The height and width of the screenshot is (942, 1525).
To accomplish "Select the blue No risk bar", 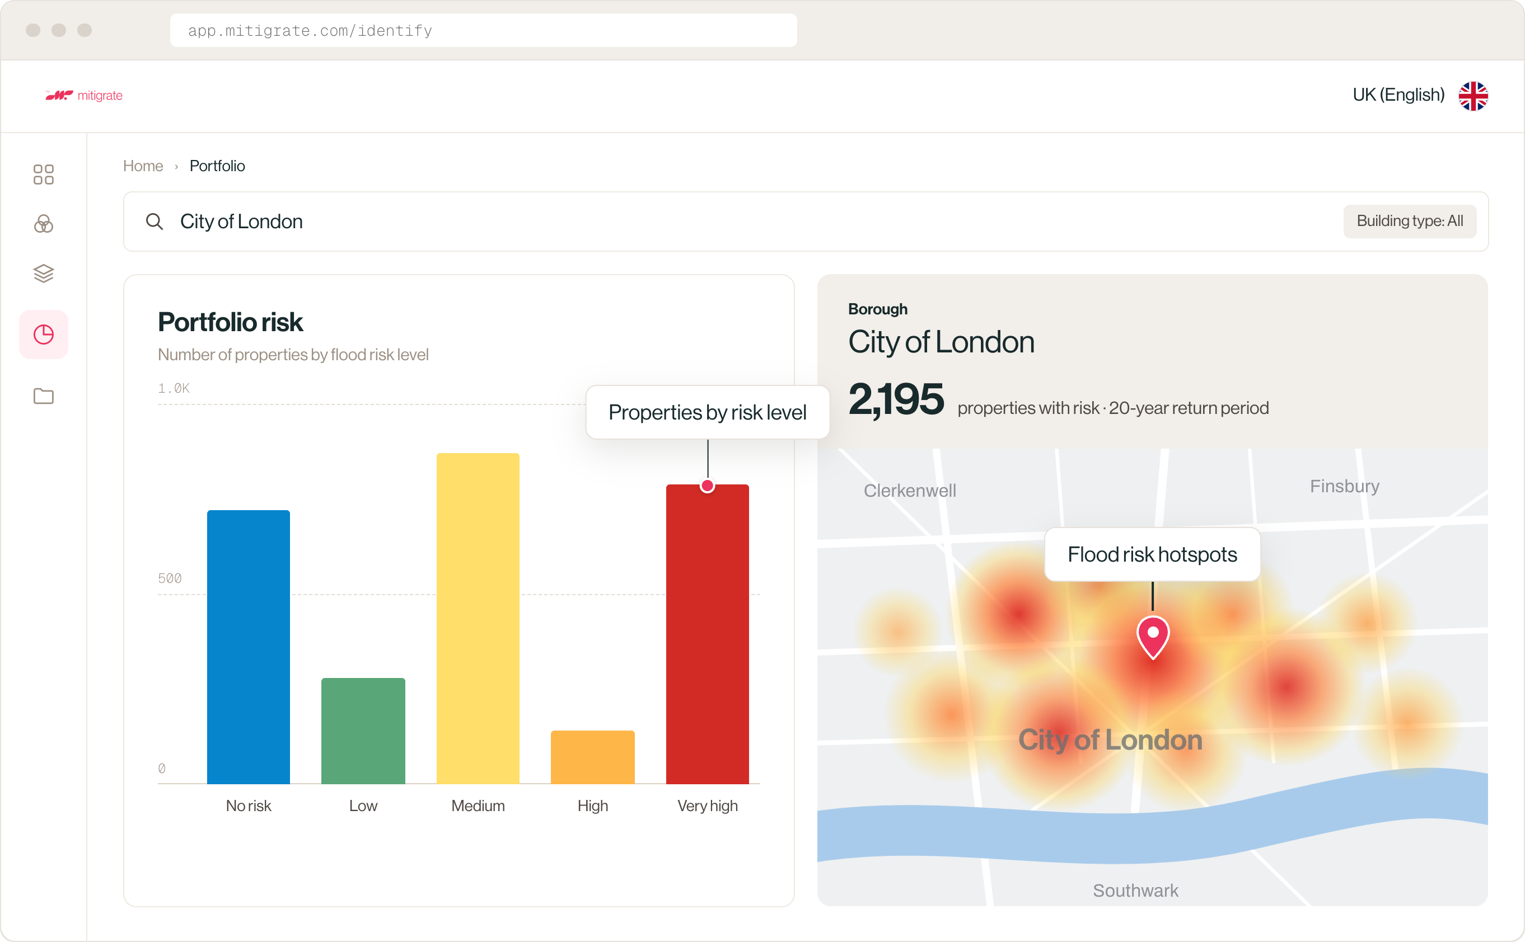I will 248,647.
